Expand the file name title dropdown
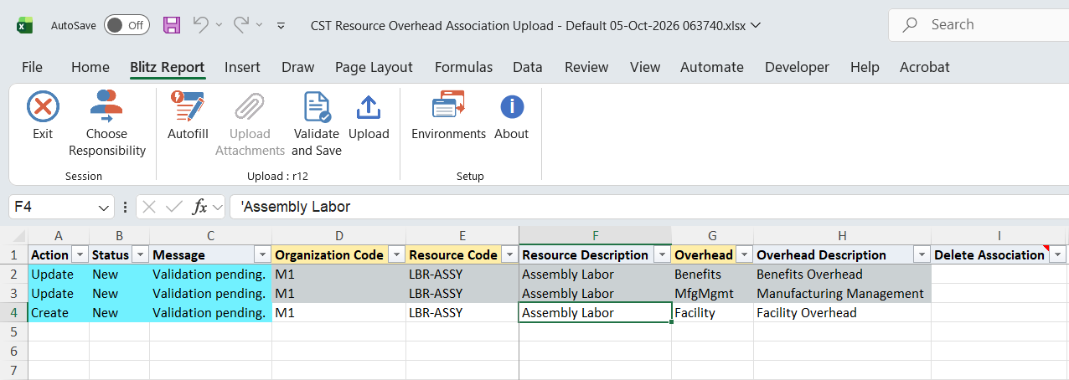The image size is (1069, 380). [x=757, y=25]
